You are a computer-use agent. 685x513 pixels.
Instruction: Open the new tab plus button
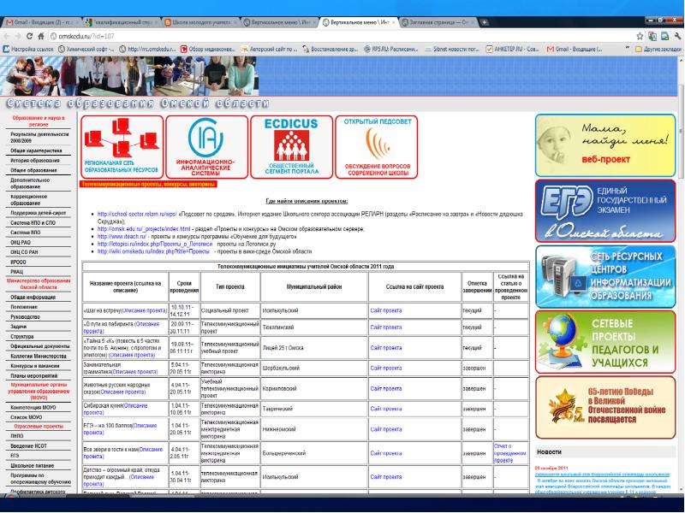pyautogui.click(x=485, y=22)
